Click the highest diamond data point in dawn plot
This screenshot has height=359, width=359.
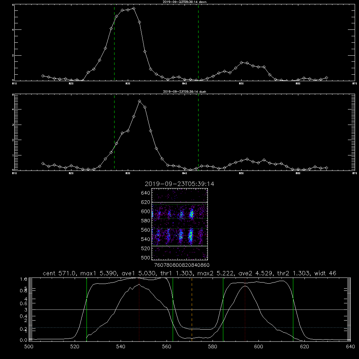tap(134, 9)
